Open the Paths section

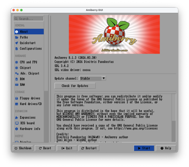(x=29, y=37)
